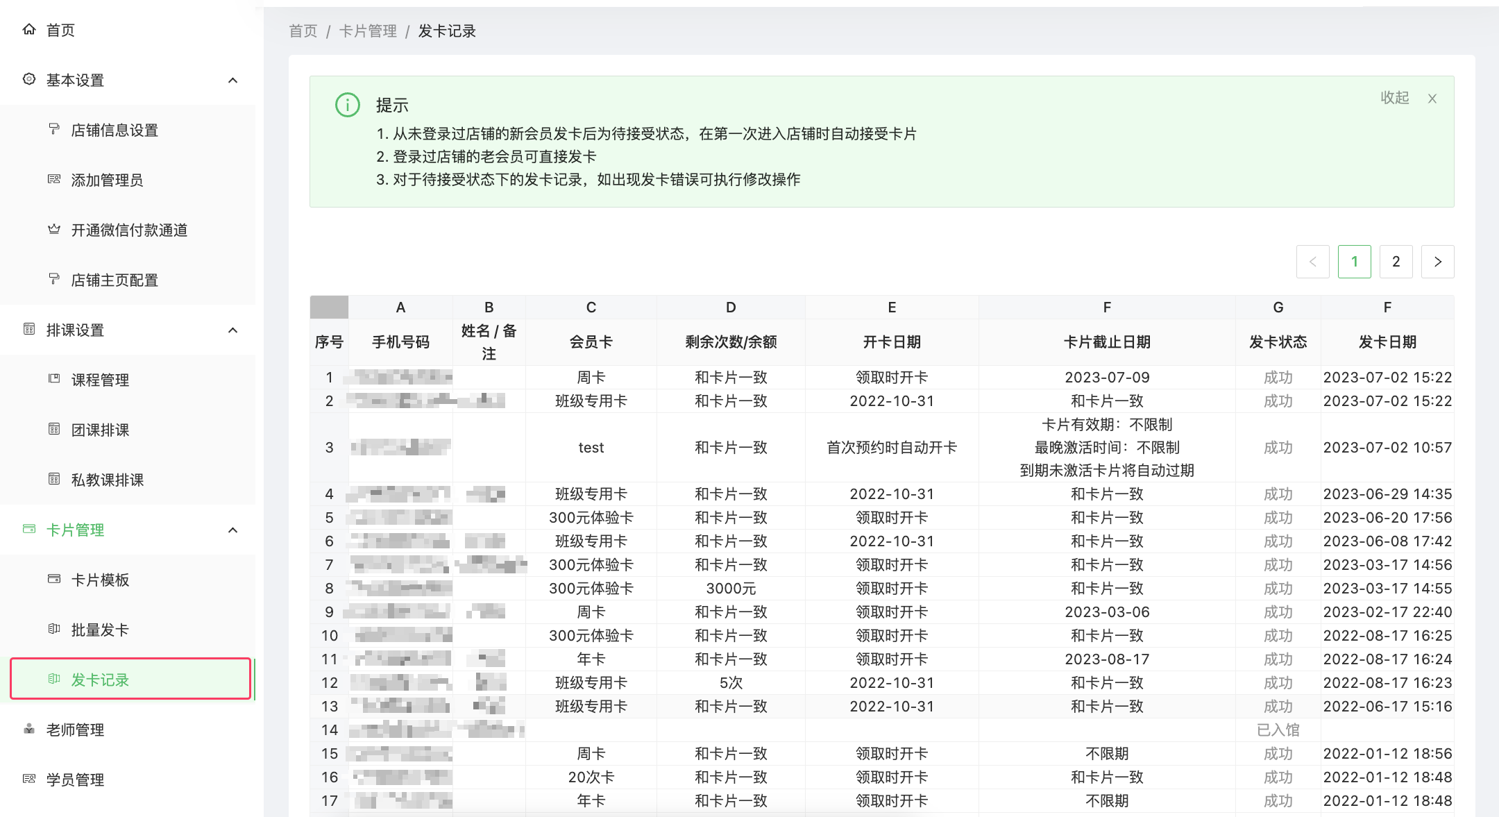Open the 批量发卡 menu item
This screenshot has width=1499, height=817.
(128, 630)
